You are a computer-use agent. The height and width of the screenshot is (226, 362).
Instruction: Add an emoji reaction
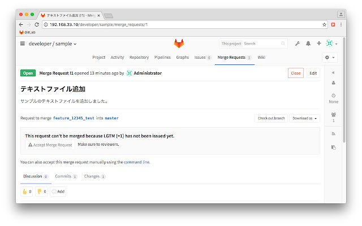point(58,192)
